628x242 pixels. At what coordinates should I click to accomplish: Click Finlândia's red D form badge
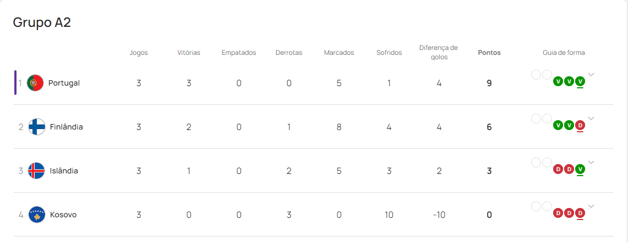580,126
